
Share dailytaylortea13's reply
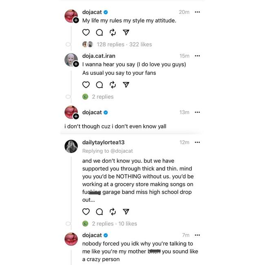point(126,212)
